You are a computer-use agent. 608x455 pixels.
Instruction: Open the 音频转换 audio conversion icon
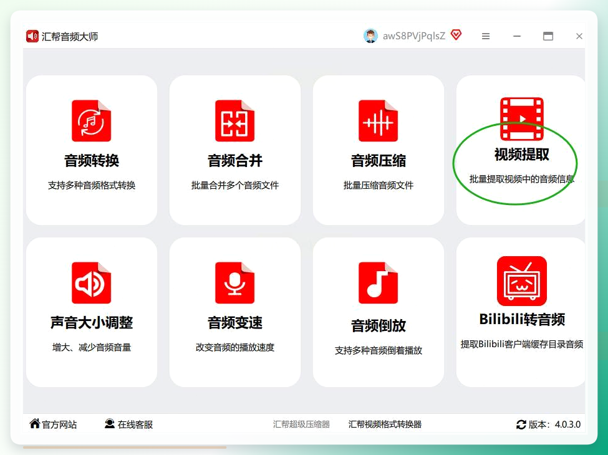pyautogui.click(x=92, y=120)
